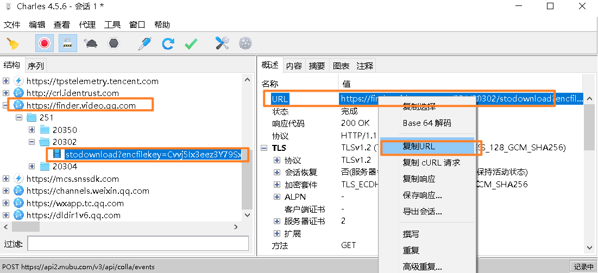Toggle the red recording button
This screenshot has height=273, width=598.
tap(45, 43)
